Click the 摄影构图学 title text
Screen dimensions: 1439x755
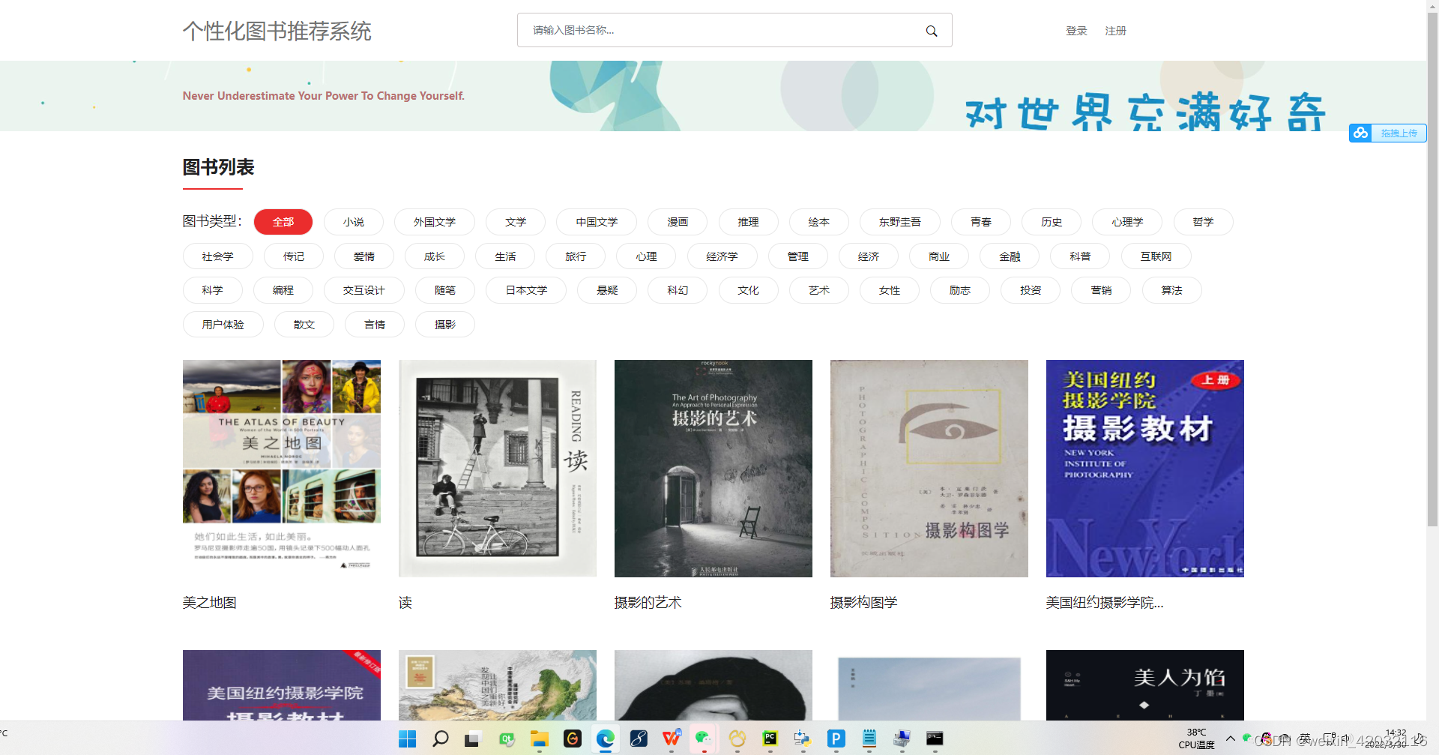tap(864, 603)
